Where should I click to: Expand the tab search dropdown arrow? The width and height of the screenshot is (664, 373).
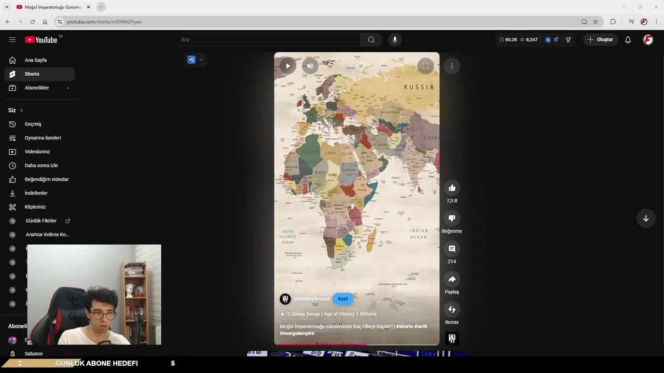click(x=7, y=7)
